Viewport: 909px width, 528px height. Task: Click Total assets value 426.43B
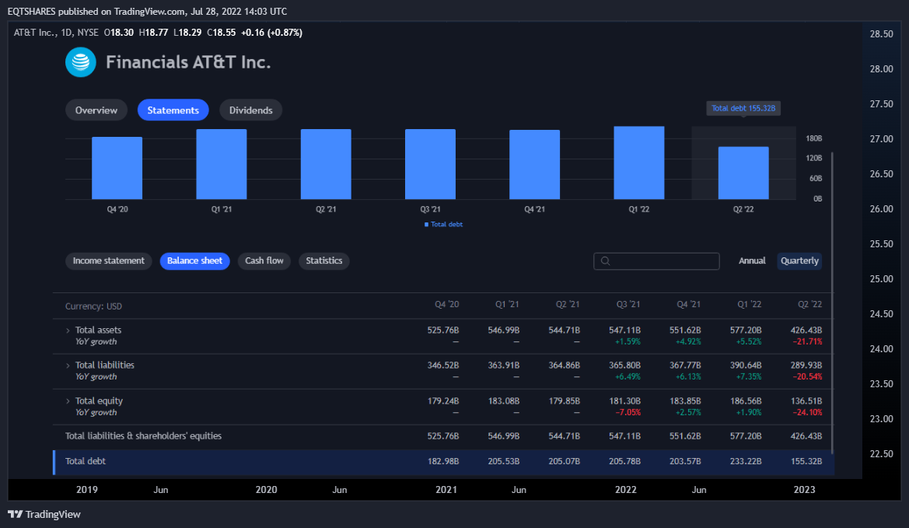pos(806,330)
